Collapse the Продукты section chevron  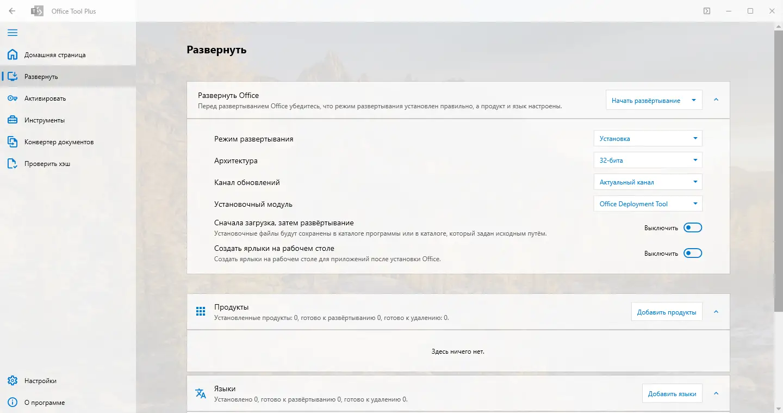coord(716,312)
